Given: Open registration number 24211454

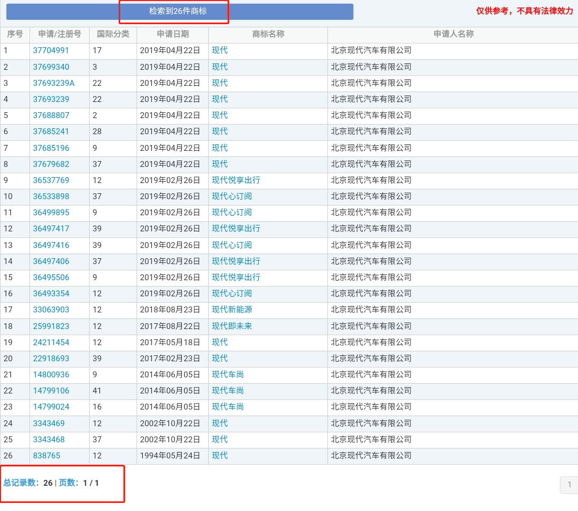Looking at the screenshot, I should [x=51, y=342].
